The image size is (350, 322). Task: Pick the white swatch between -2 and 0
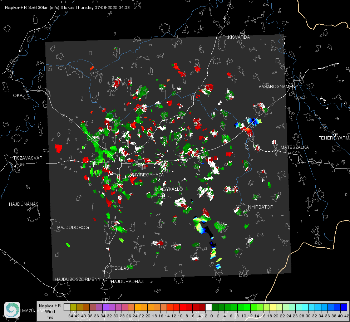[208, 307]
